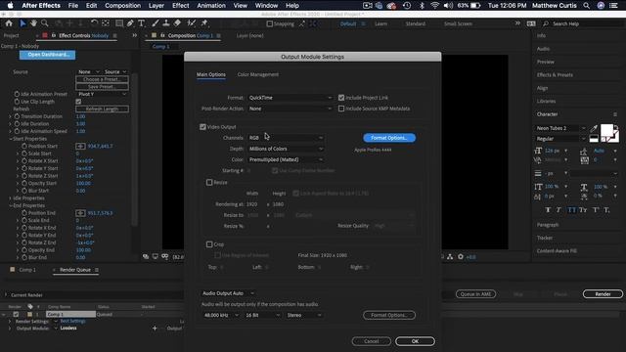Toggle the Snapping checkbox in toolbar
The image size is (626, 352).
[x=270, y=23]
